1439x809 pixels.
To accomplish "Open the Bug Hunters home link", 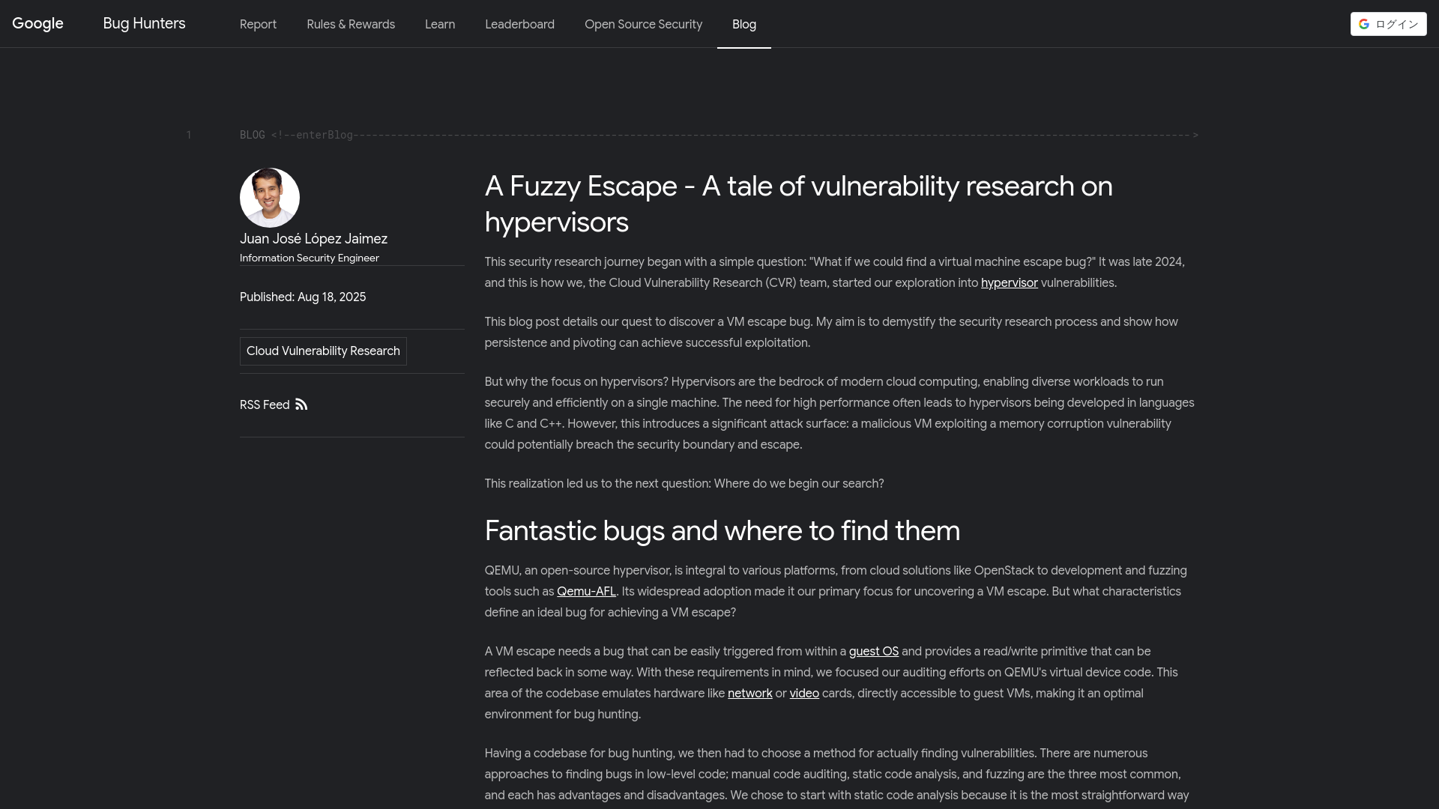I will [x=144, y=24].
